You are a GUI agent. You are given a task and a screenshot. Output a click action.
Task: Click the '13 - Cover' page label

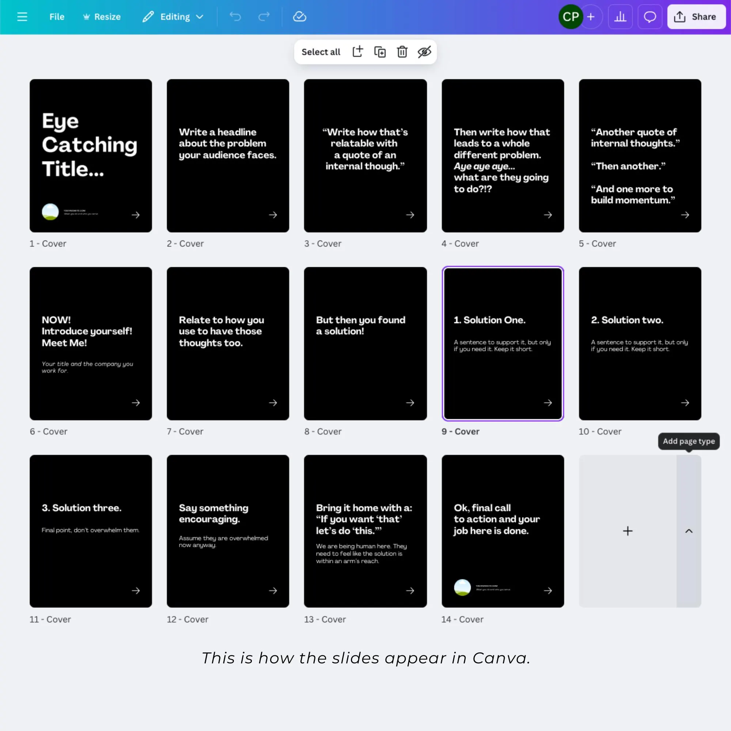pyautogui.click(x=325, y=620)
